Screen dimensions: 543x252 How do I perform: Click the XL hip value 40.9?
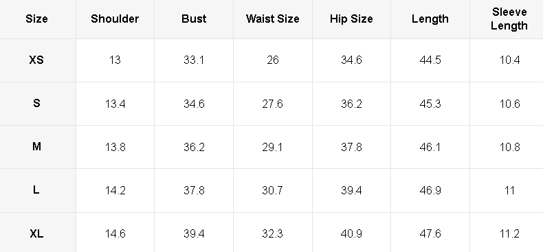[351, 234]
